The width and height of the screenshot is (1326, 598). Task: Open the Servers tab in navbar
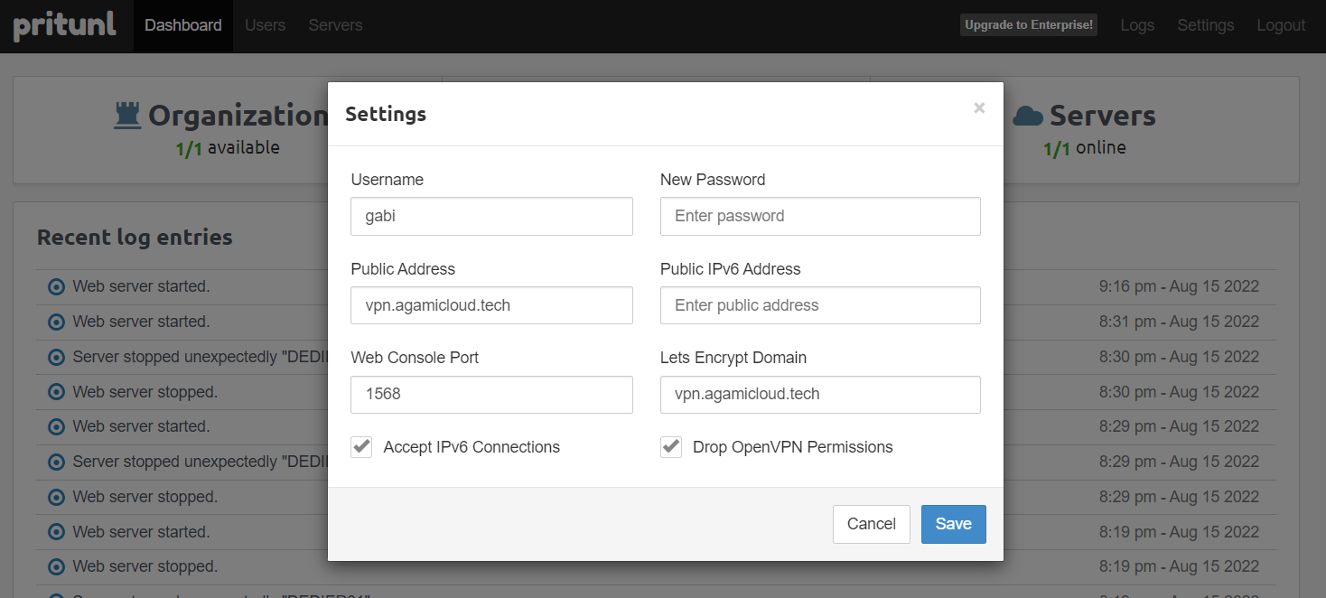click(x=335, y=25)
